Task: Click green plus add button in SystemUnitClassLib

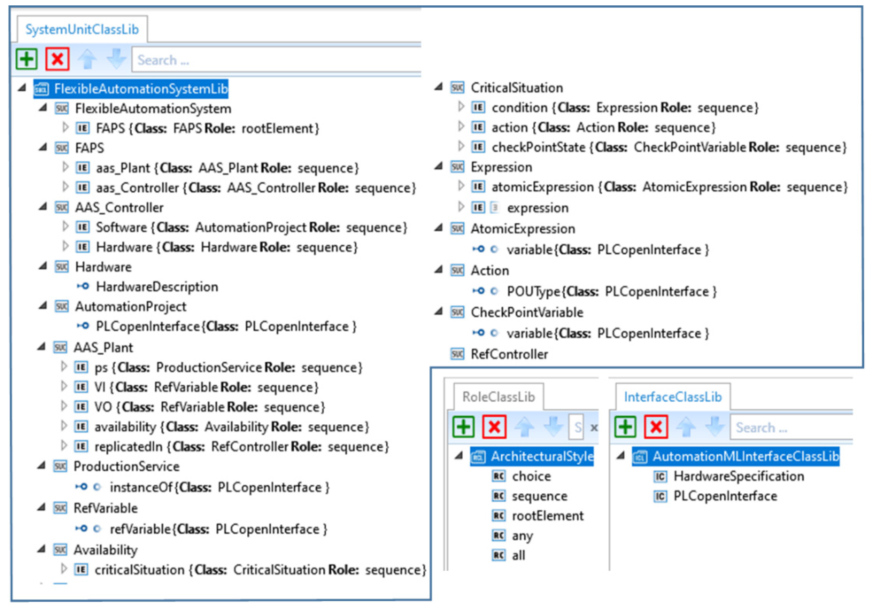Action: 27,59
